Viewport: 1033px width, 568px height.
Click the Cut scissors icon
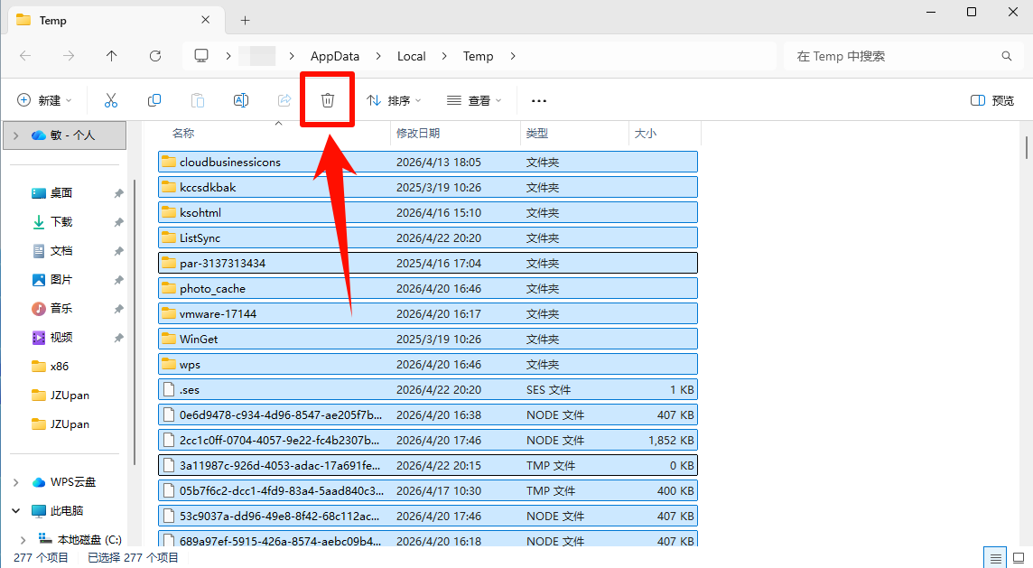pyautogui.click(x=111, y=100)
